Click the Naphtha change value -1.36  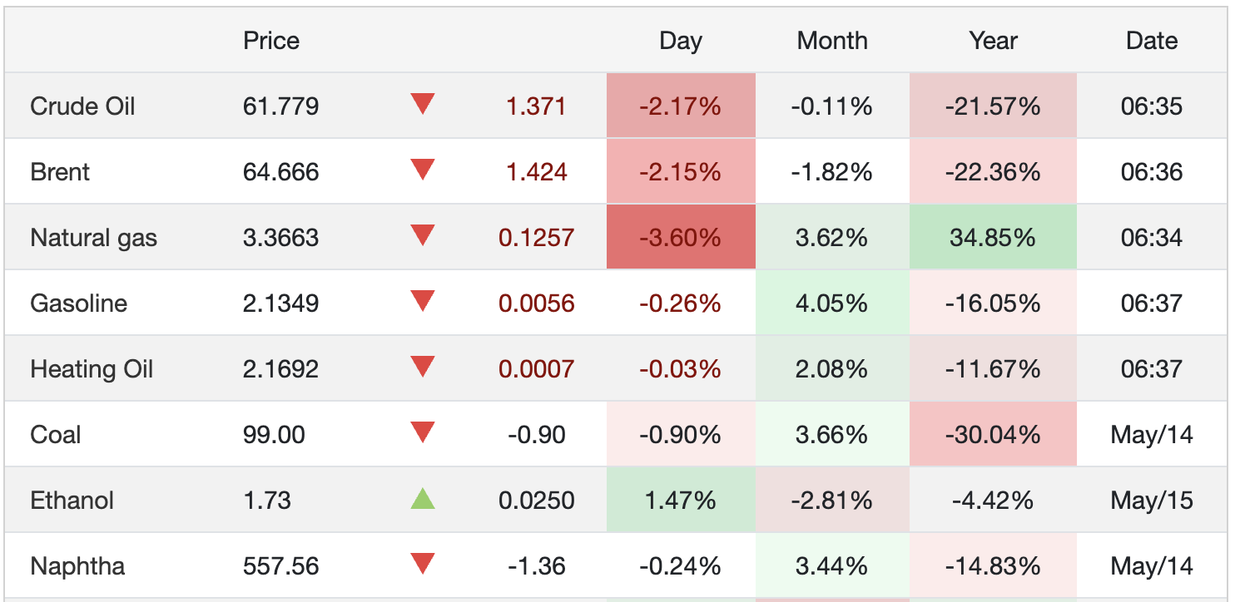point(536,566)
